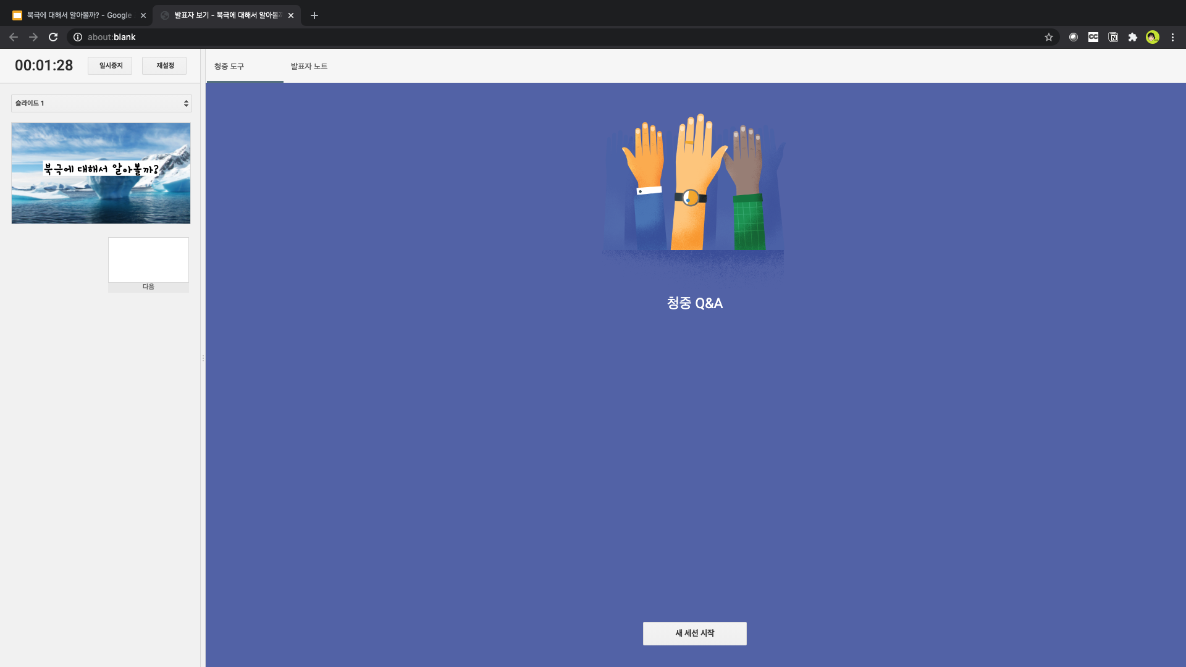Bookmark this page with the star icon
This screenshot has width=1186, height=667.
1048,37
